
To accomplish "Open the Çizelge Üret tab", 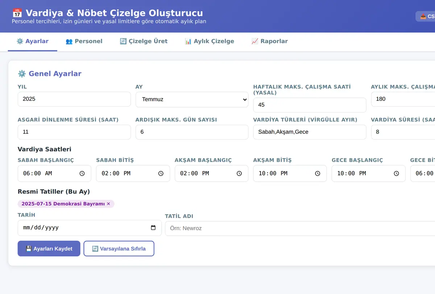I will [144, 41].
